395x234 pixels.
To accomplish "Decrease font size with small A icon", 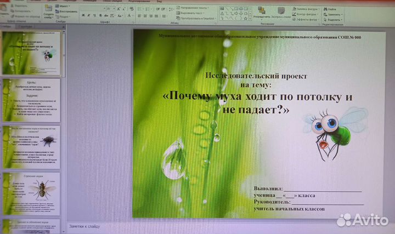I will click(x=123, y=9).
